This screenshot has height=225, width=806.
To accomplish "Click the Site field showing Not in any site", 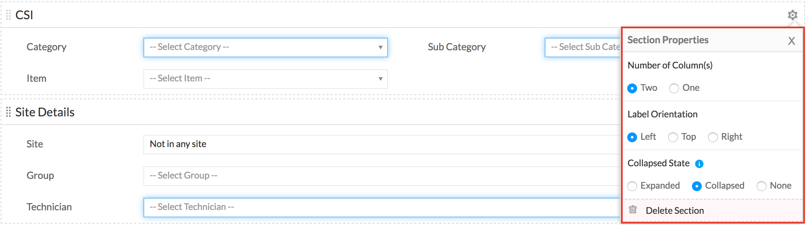I will [381, 144].
